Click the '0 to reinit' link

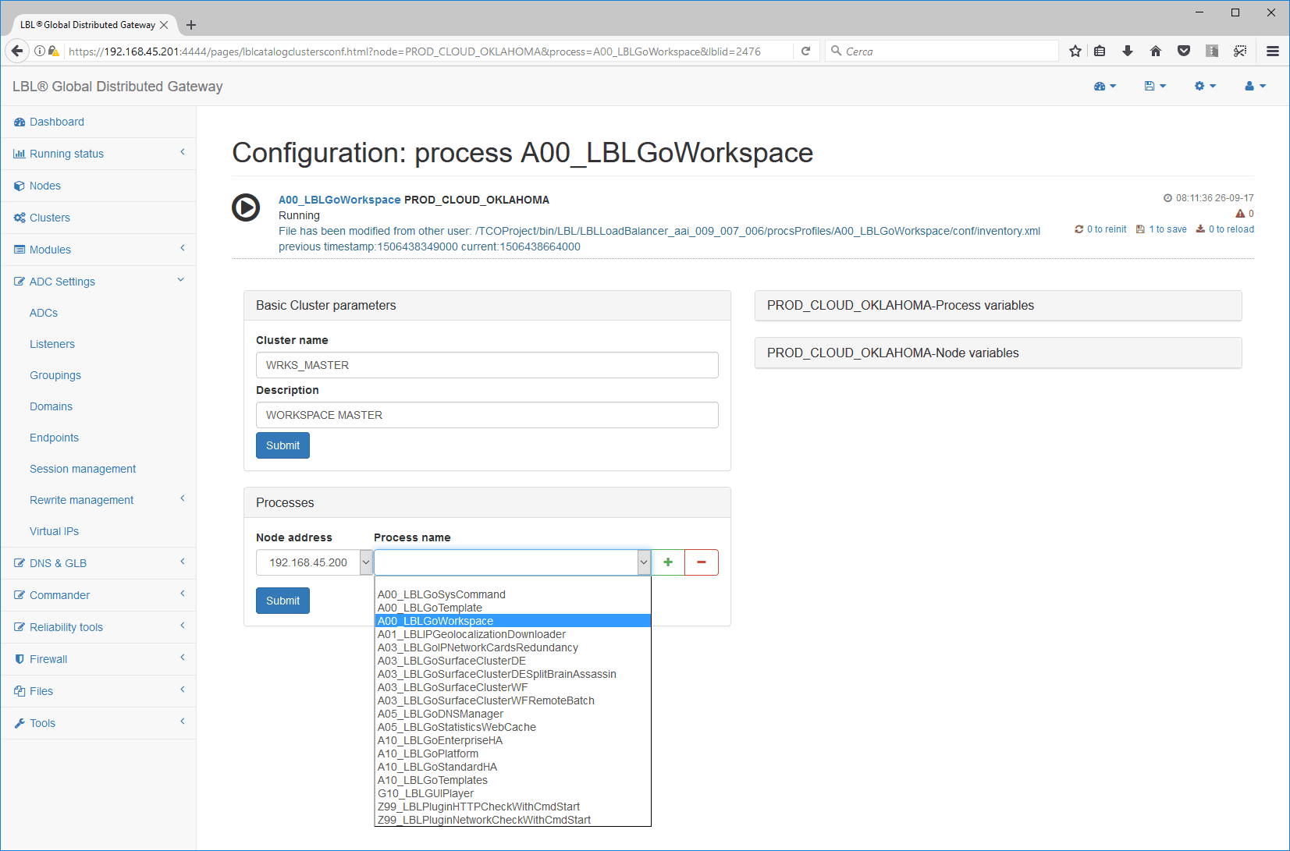click(x=1100, y=229)
